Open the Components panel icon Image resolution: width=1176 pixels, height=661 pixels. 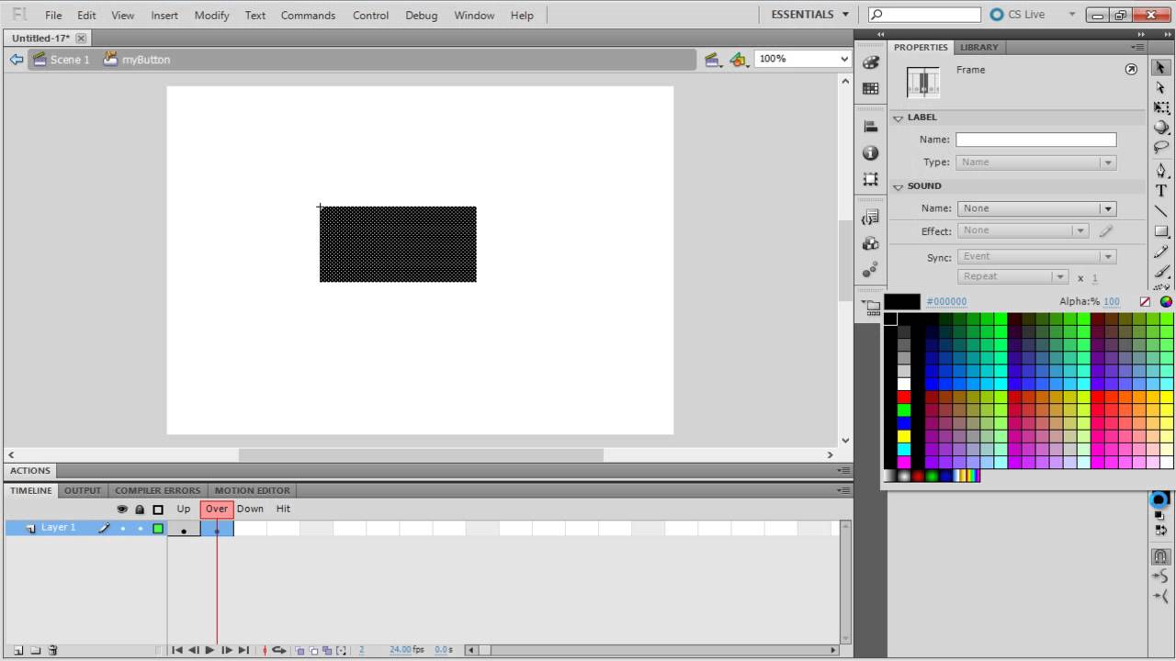point(870,243)
